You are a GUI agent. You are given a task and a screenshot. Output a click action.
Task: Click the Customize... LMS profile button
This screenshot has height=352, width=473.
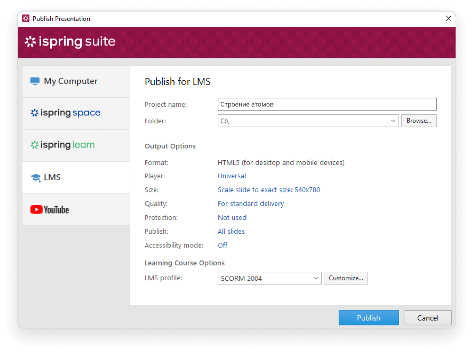[346, 278]
